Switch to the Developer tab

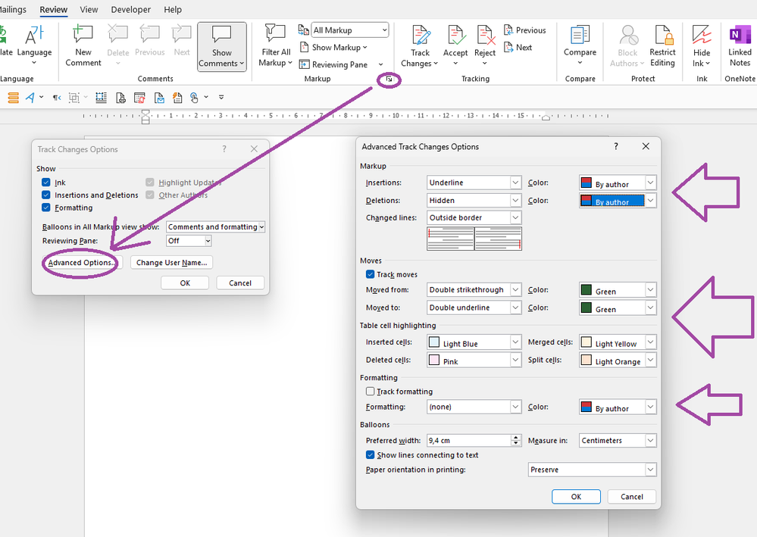[x=130, y=10]
